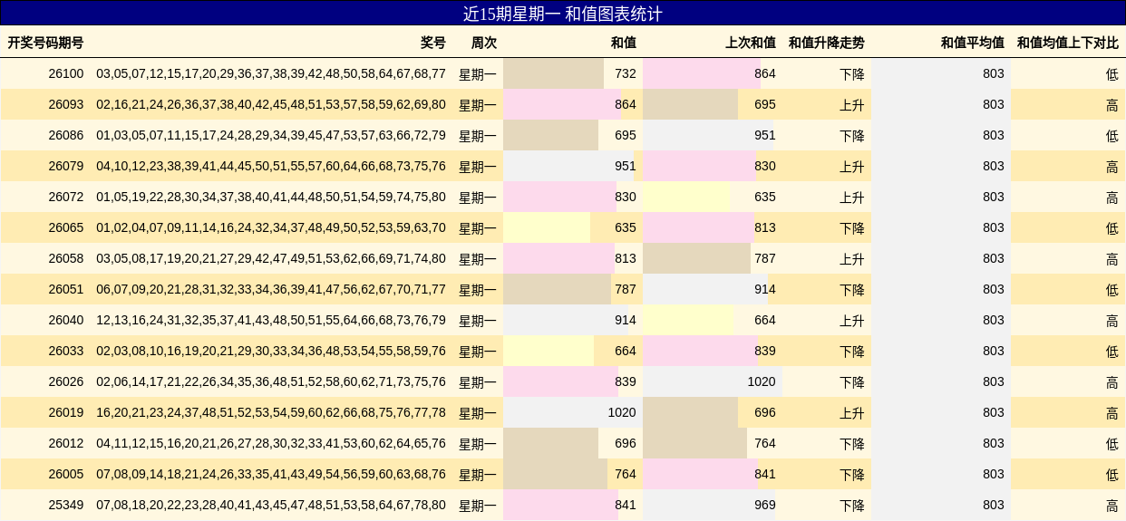Select period number 26093
Viewport: 1126px width, 521px height.
click(66, 104)
